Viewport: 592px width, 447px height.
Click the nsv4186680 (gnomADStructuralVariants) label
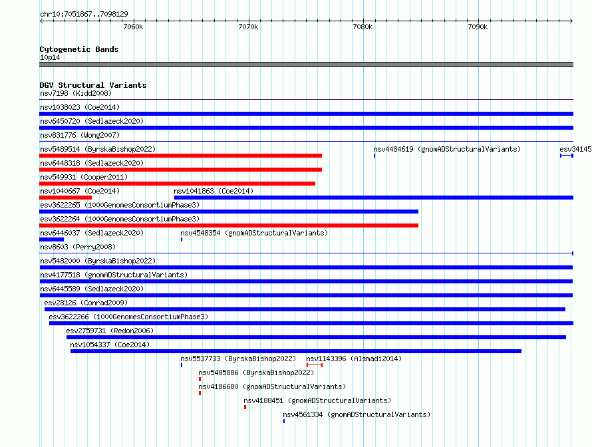[x=272, y=386]
